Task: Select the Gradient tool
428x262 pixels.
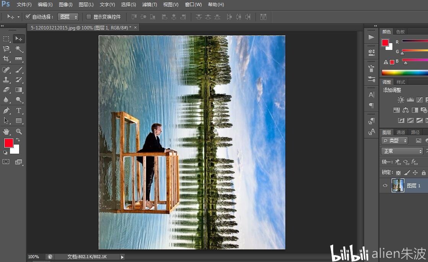Action: click(19, 90)
